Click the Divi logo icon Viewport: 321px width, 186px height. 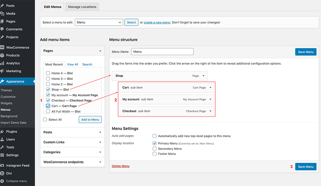click(x=2, y=173)
